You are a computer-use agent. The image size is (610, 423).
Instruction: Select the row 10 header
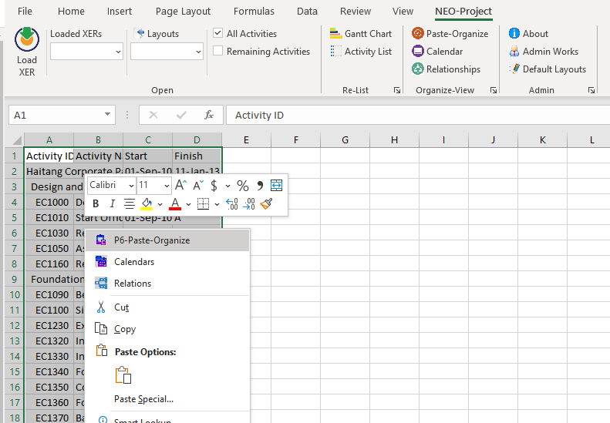pos(15,294)
